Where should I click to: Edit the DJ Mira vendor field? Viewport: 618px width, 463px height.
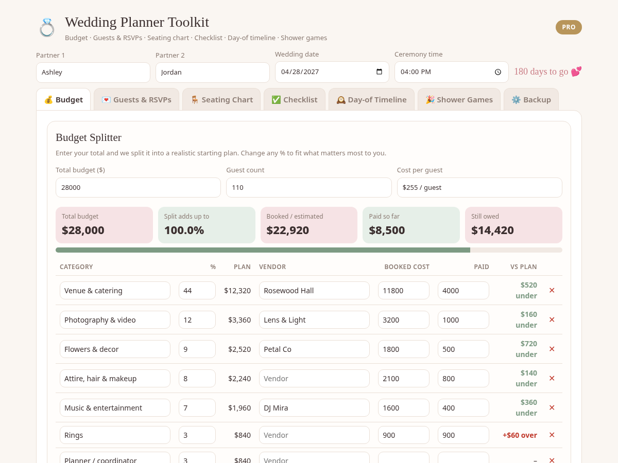point(314,407)
